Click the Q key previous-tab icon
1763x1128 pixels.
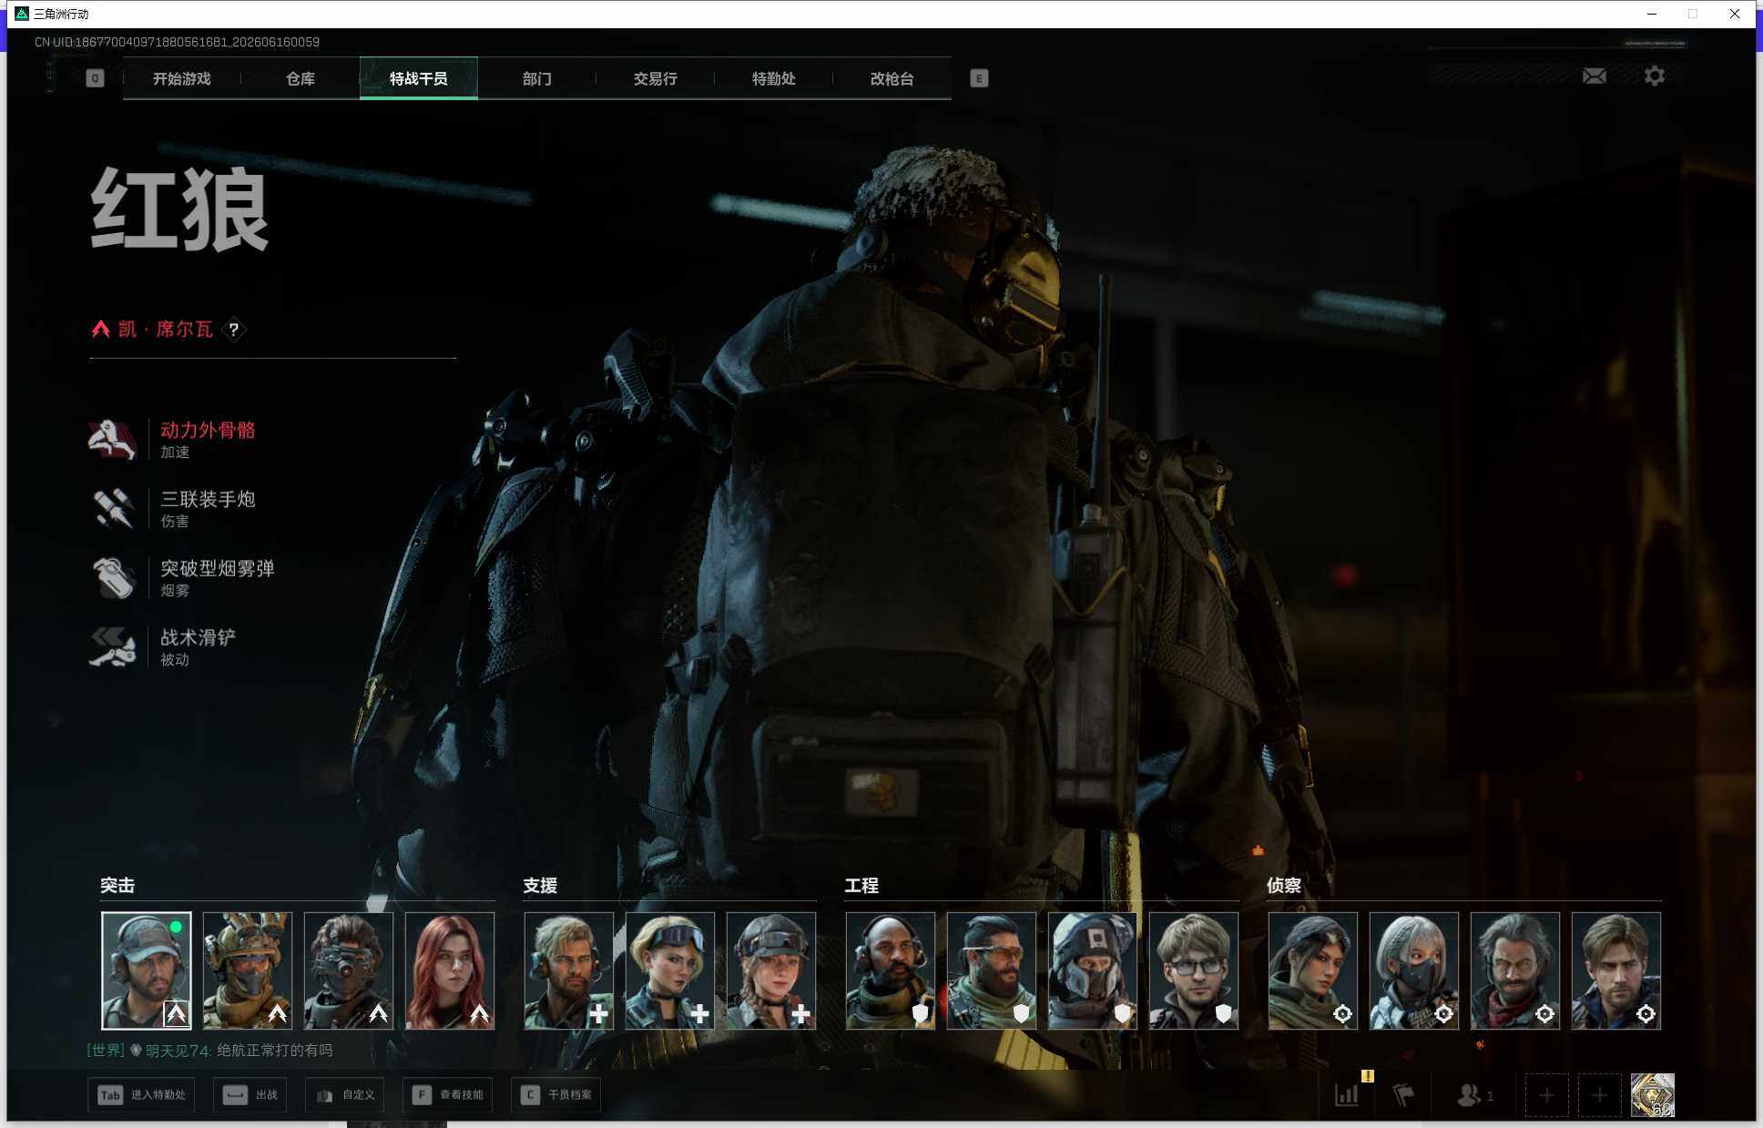95,78
